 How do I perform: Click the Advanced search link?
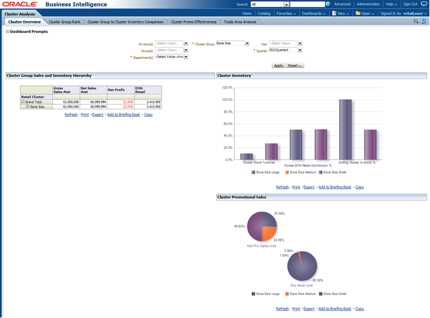[342, 4]
